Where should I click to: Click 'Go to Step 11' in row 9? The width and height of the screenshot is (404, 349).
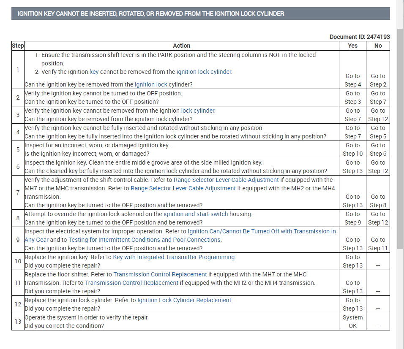(378, 244)
